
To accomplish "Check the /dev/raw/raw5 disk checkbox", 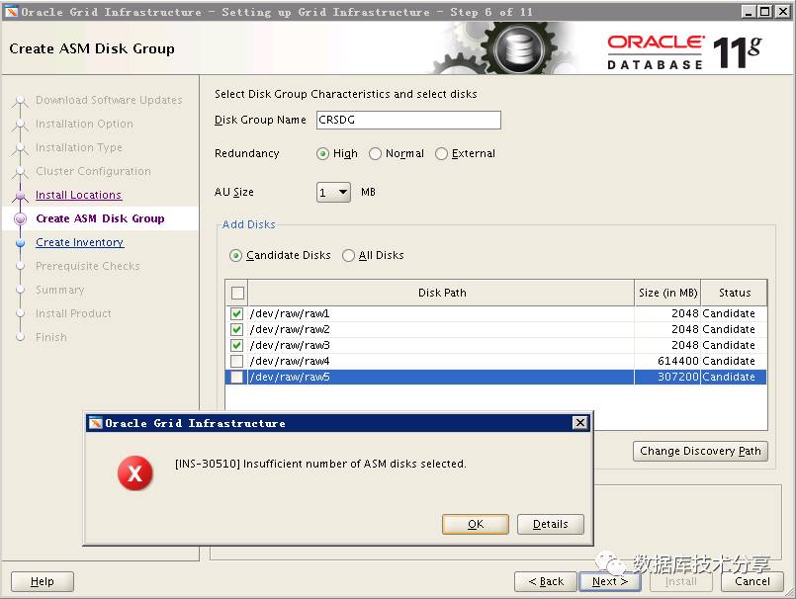I will pos(237,378).
